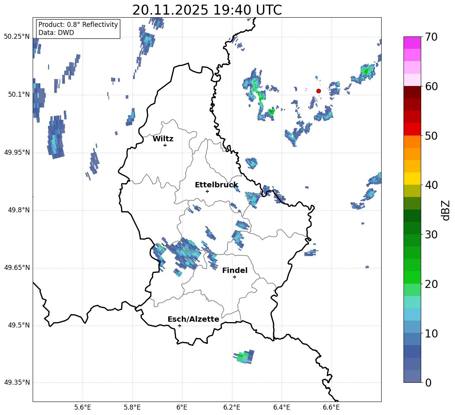Click the 60 colorbar tick label

(431, 86)
